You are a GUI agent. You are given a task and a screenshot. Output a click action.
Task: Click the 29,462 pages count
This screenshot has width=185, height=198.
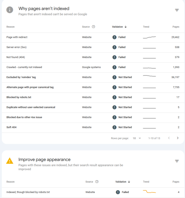click(x=175, y=37)
